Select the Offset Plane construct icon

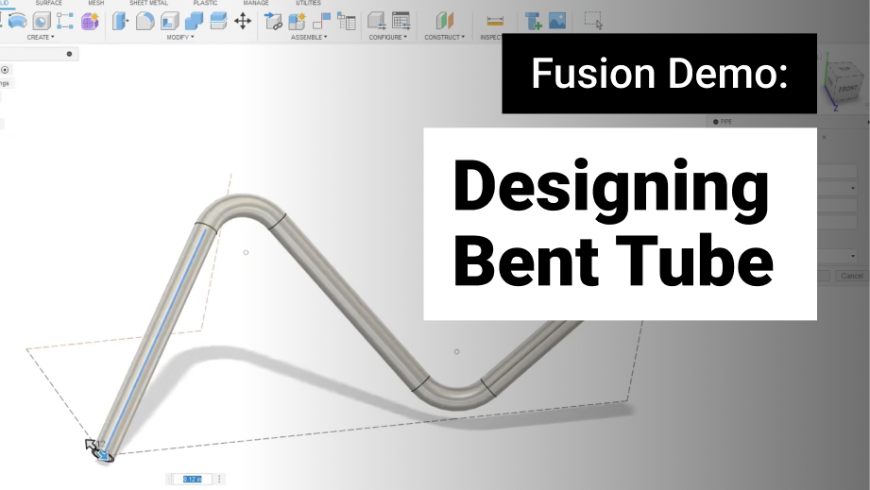[444, 21]
